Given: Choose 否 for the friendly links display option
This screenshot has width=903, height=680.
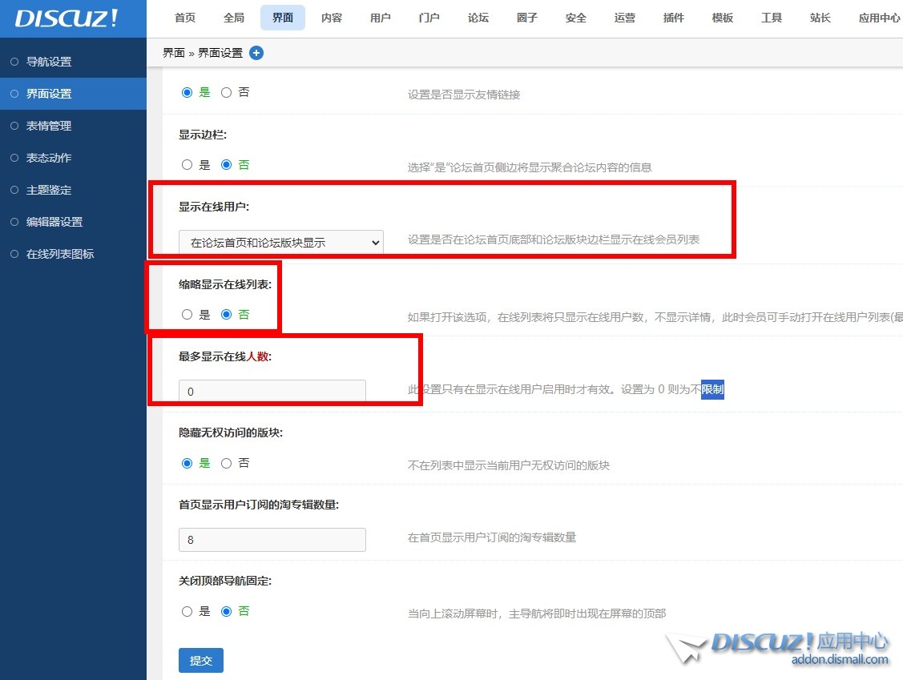Looking at the screenshot, I should 226,92.
